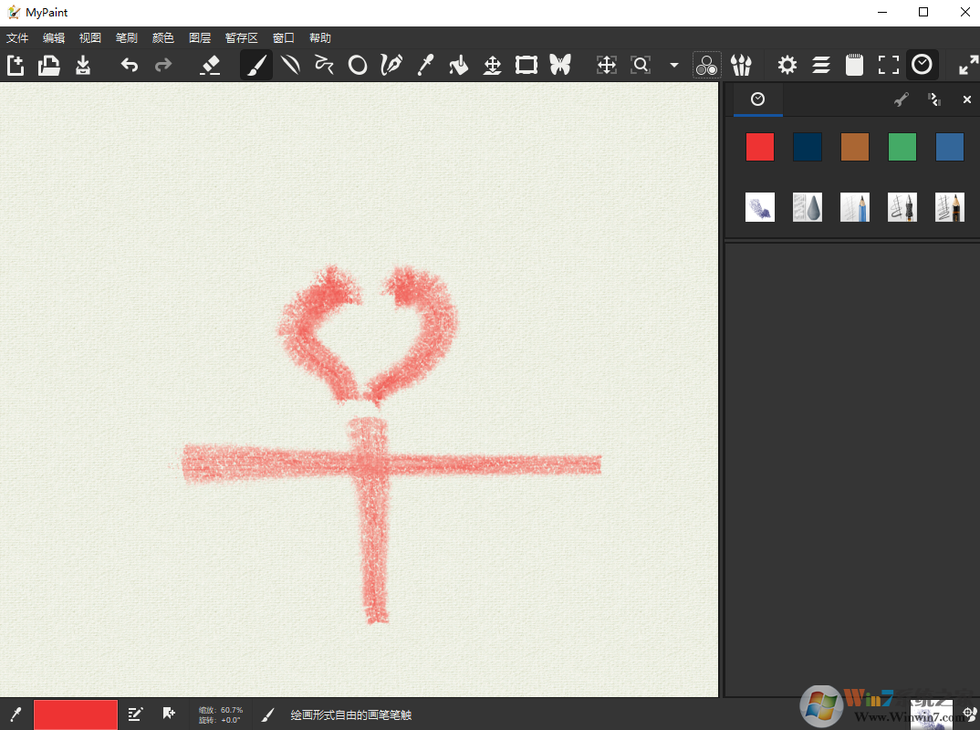Pick a color with the eyedropper tool

(x=424, y=64)
